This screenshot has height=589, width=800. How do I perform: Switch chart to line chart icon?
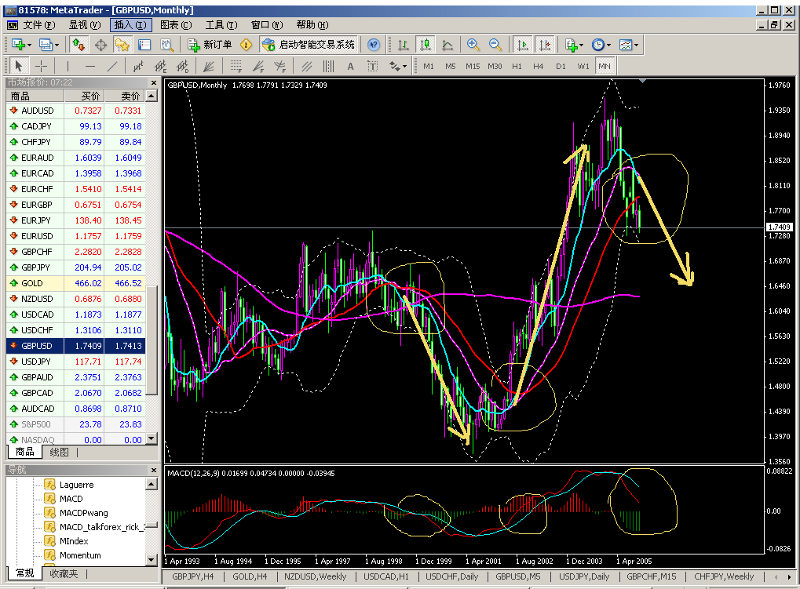point(447,45)
